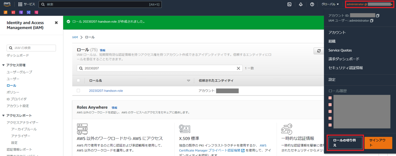This screenshot has width=396, height=156.
Task: Collapse the アクセスレポート section
Action: [4, 116]
